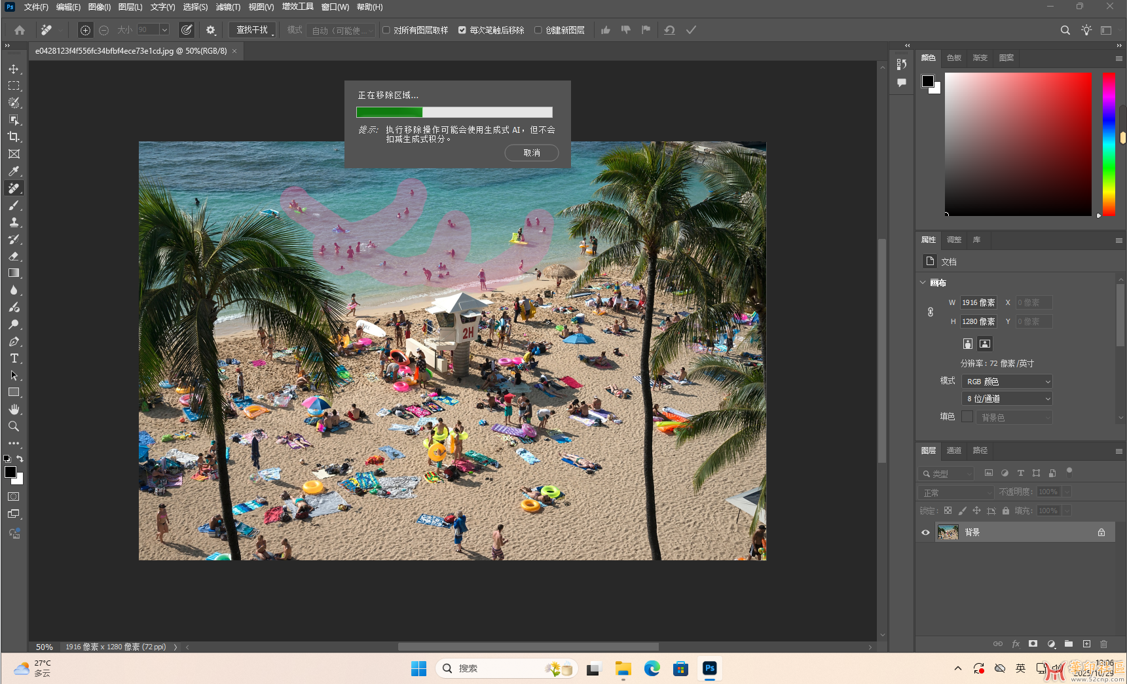
Task: Open the 滤镜 menu
Action: pos(227,7)
